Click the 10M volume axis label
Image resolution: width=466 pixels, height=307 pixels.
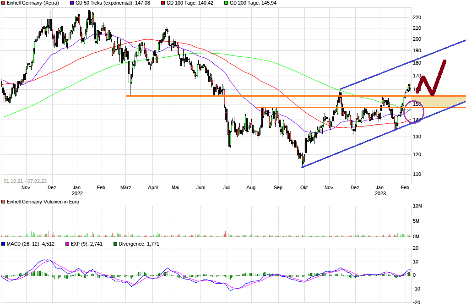coord(417,206)
